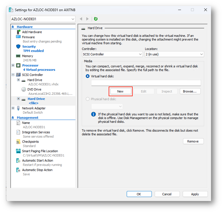Screen dimensions: 223x213
Task: Open the AZLOC-NODE01 virtual machine dropdown
Action: (x=43, y=19)
